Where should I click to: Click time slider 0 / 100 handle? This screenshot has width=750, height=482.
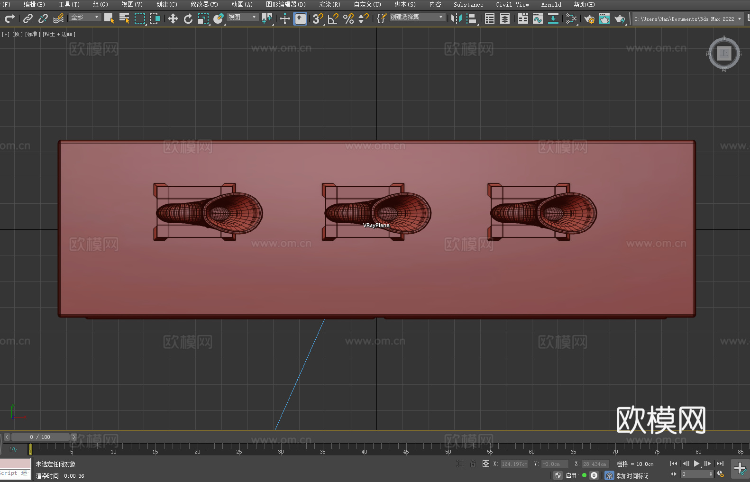click(40, 437)
